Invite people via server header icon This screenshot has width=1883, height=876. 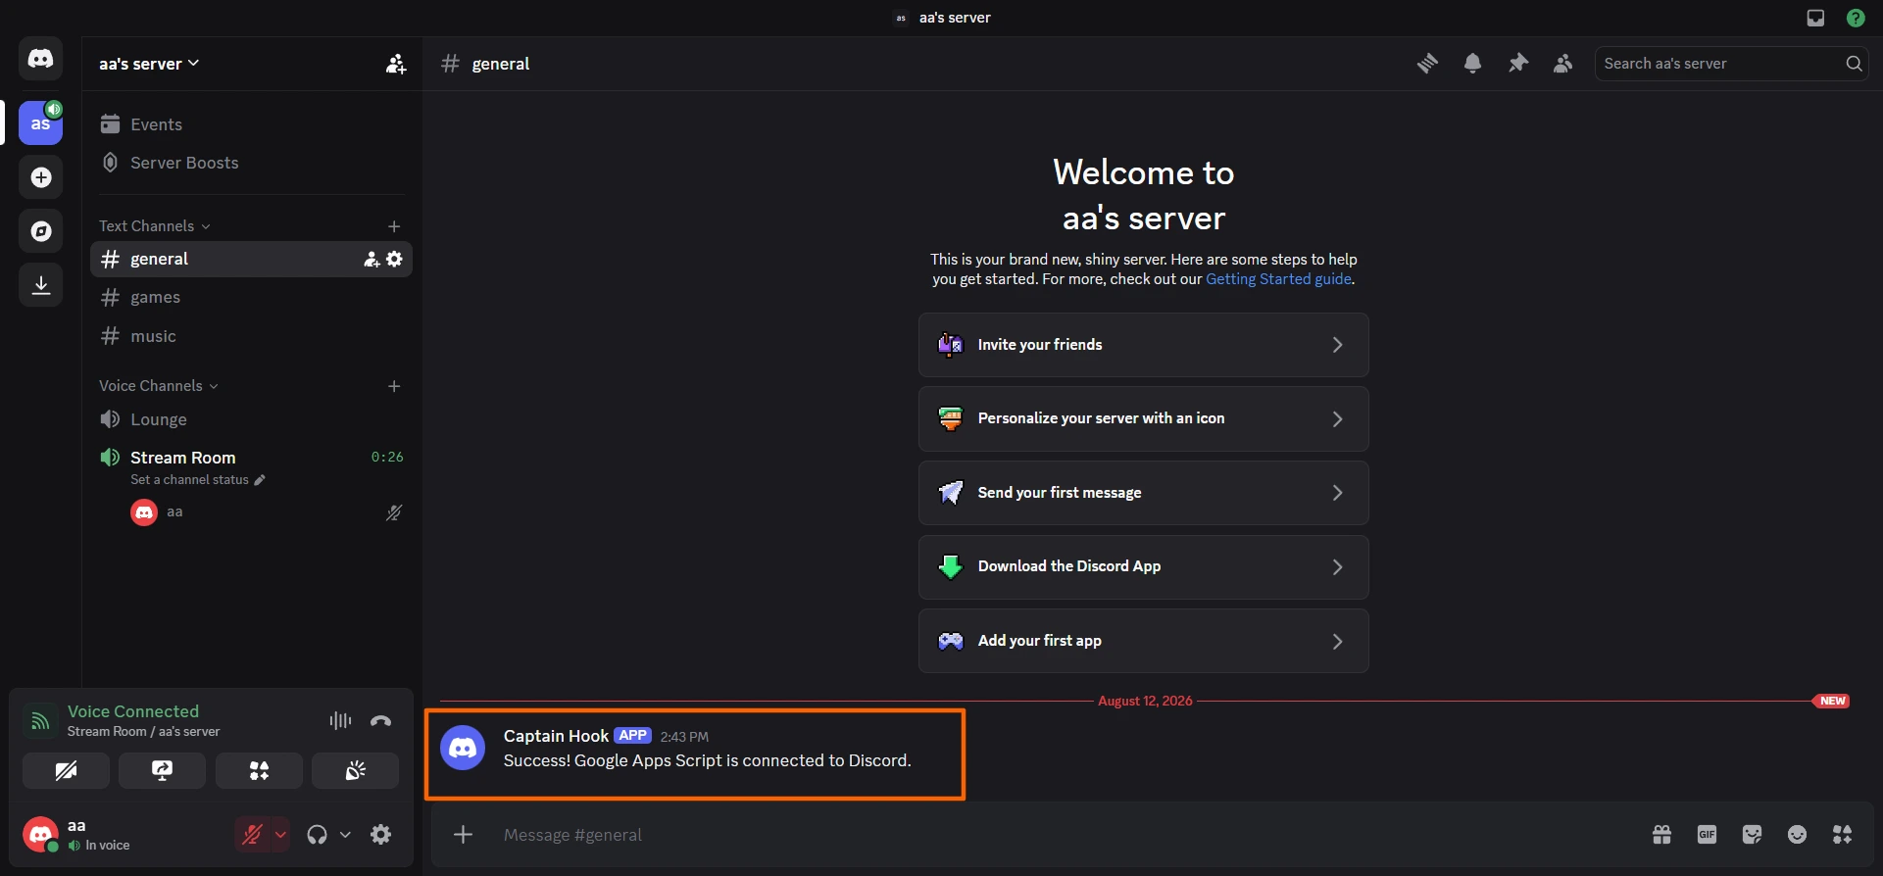396,64
